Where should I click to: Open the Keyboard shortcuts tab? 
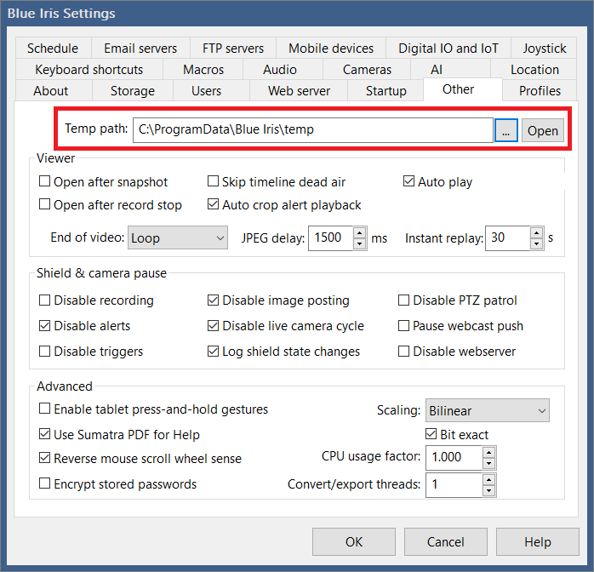coord(89,69)
